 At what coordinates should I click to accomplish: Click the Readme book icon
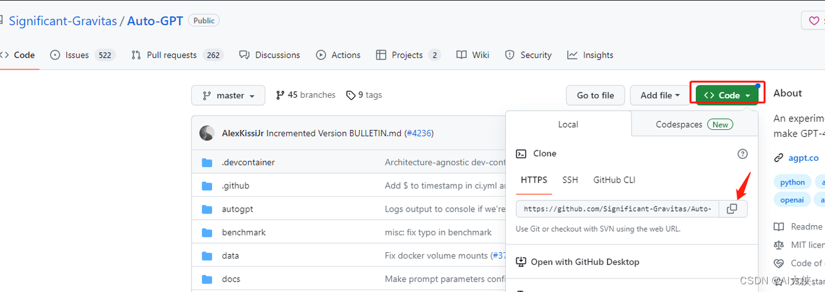[779, 226]
